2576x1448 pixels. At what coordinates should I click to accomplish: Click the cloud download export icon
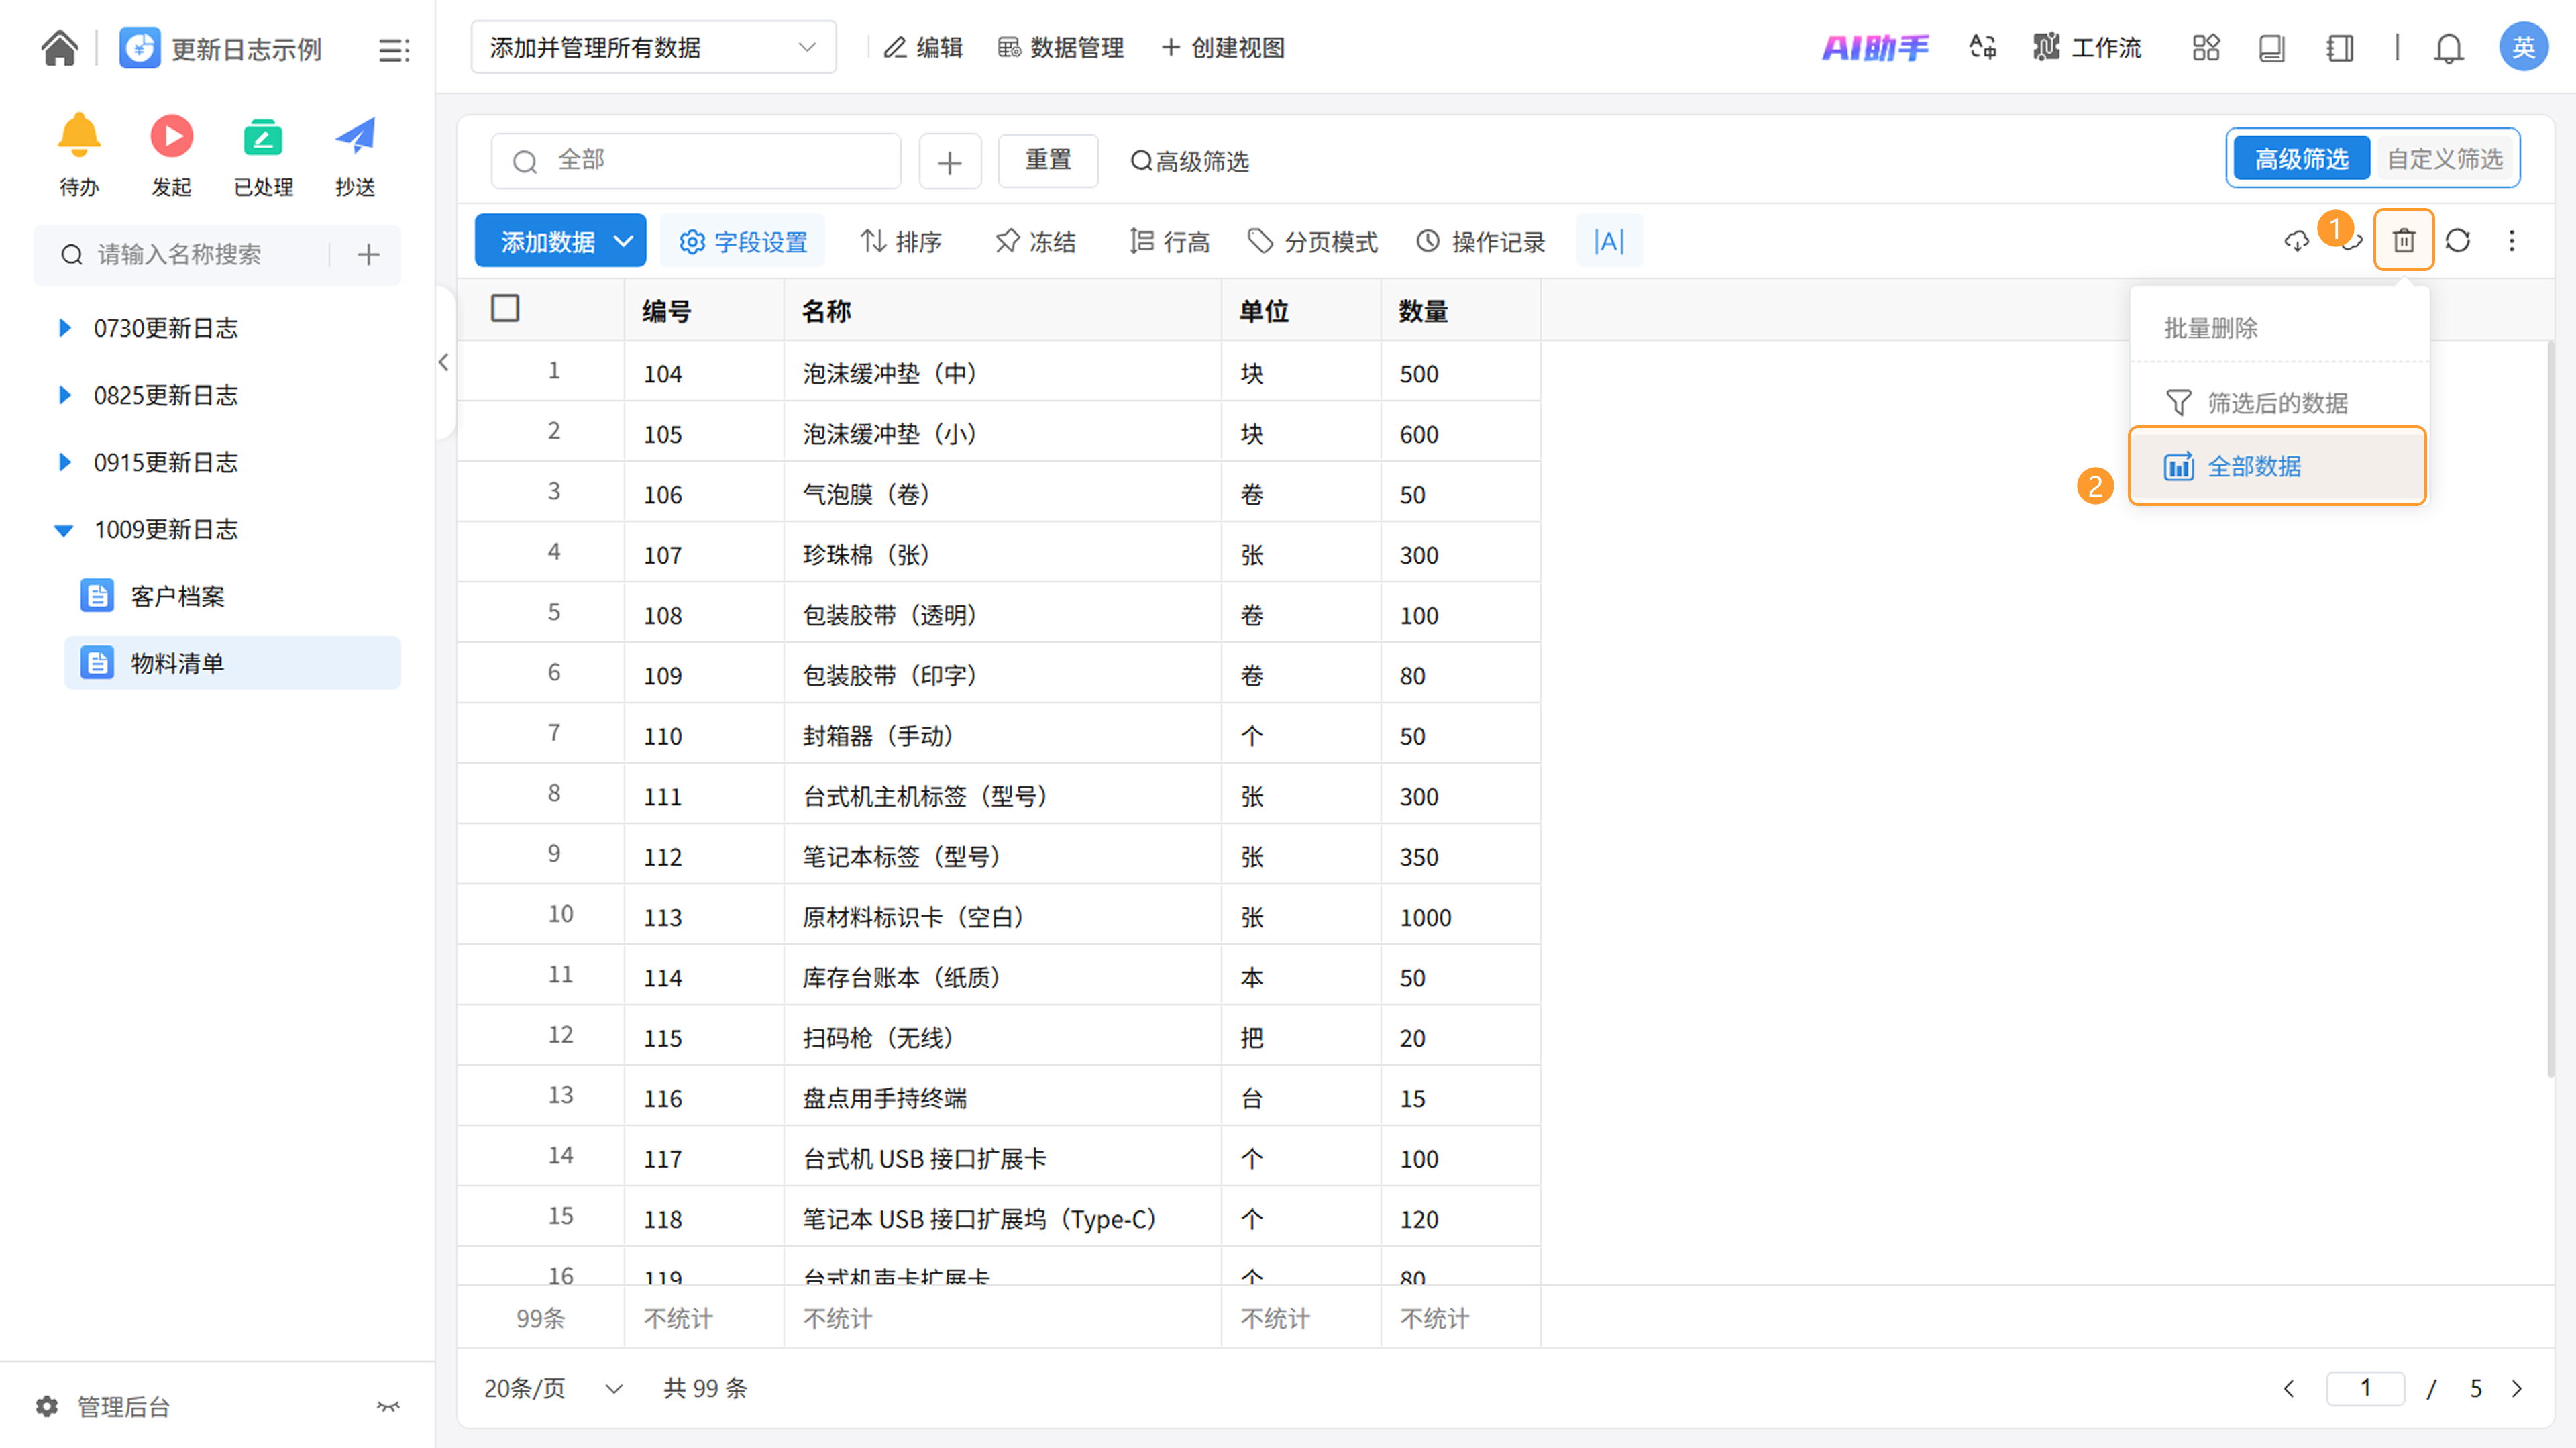2296,241
